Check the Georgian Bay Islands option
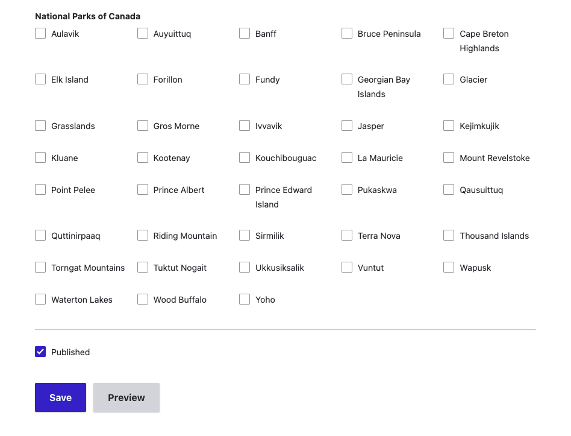The height and width of the screenshot is (436, 571). [x=347, y=80]
